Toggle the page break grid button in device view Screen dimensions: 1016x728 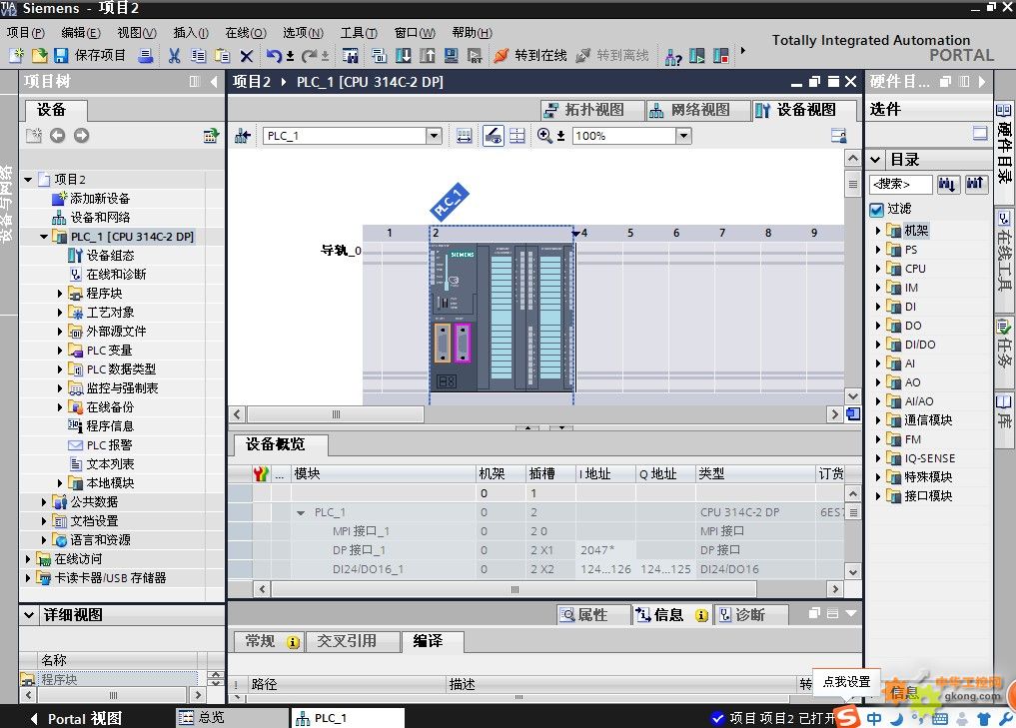(517, 136)
